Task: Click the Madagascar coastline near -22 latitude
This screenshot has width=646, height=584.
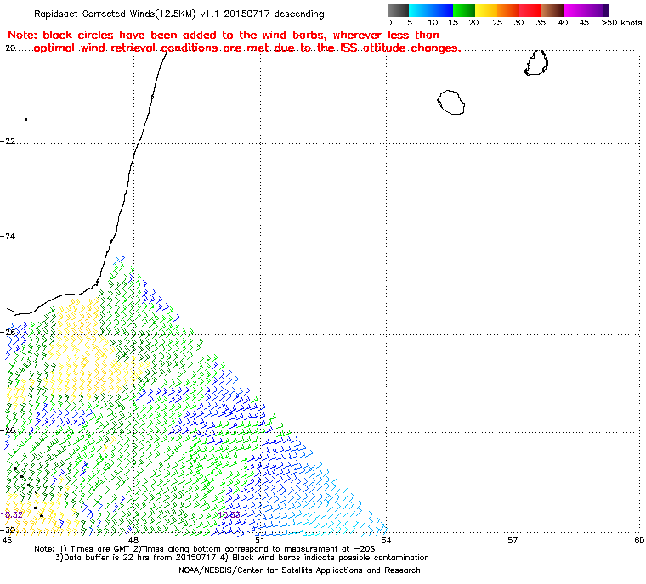Action: pos(138,143)
